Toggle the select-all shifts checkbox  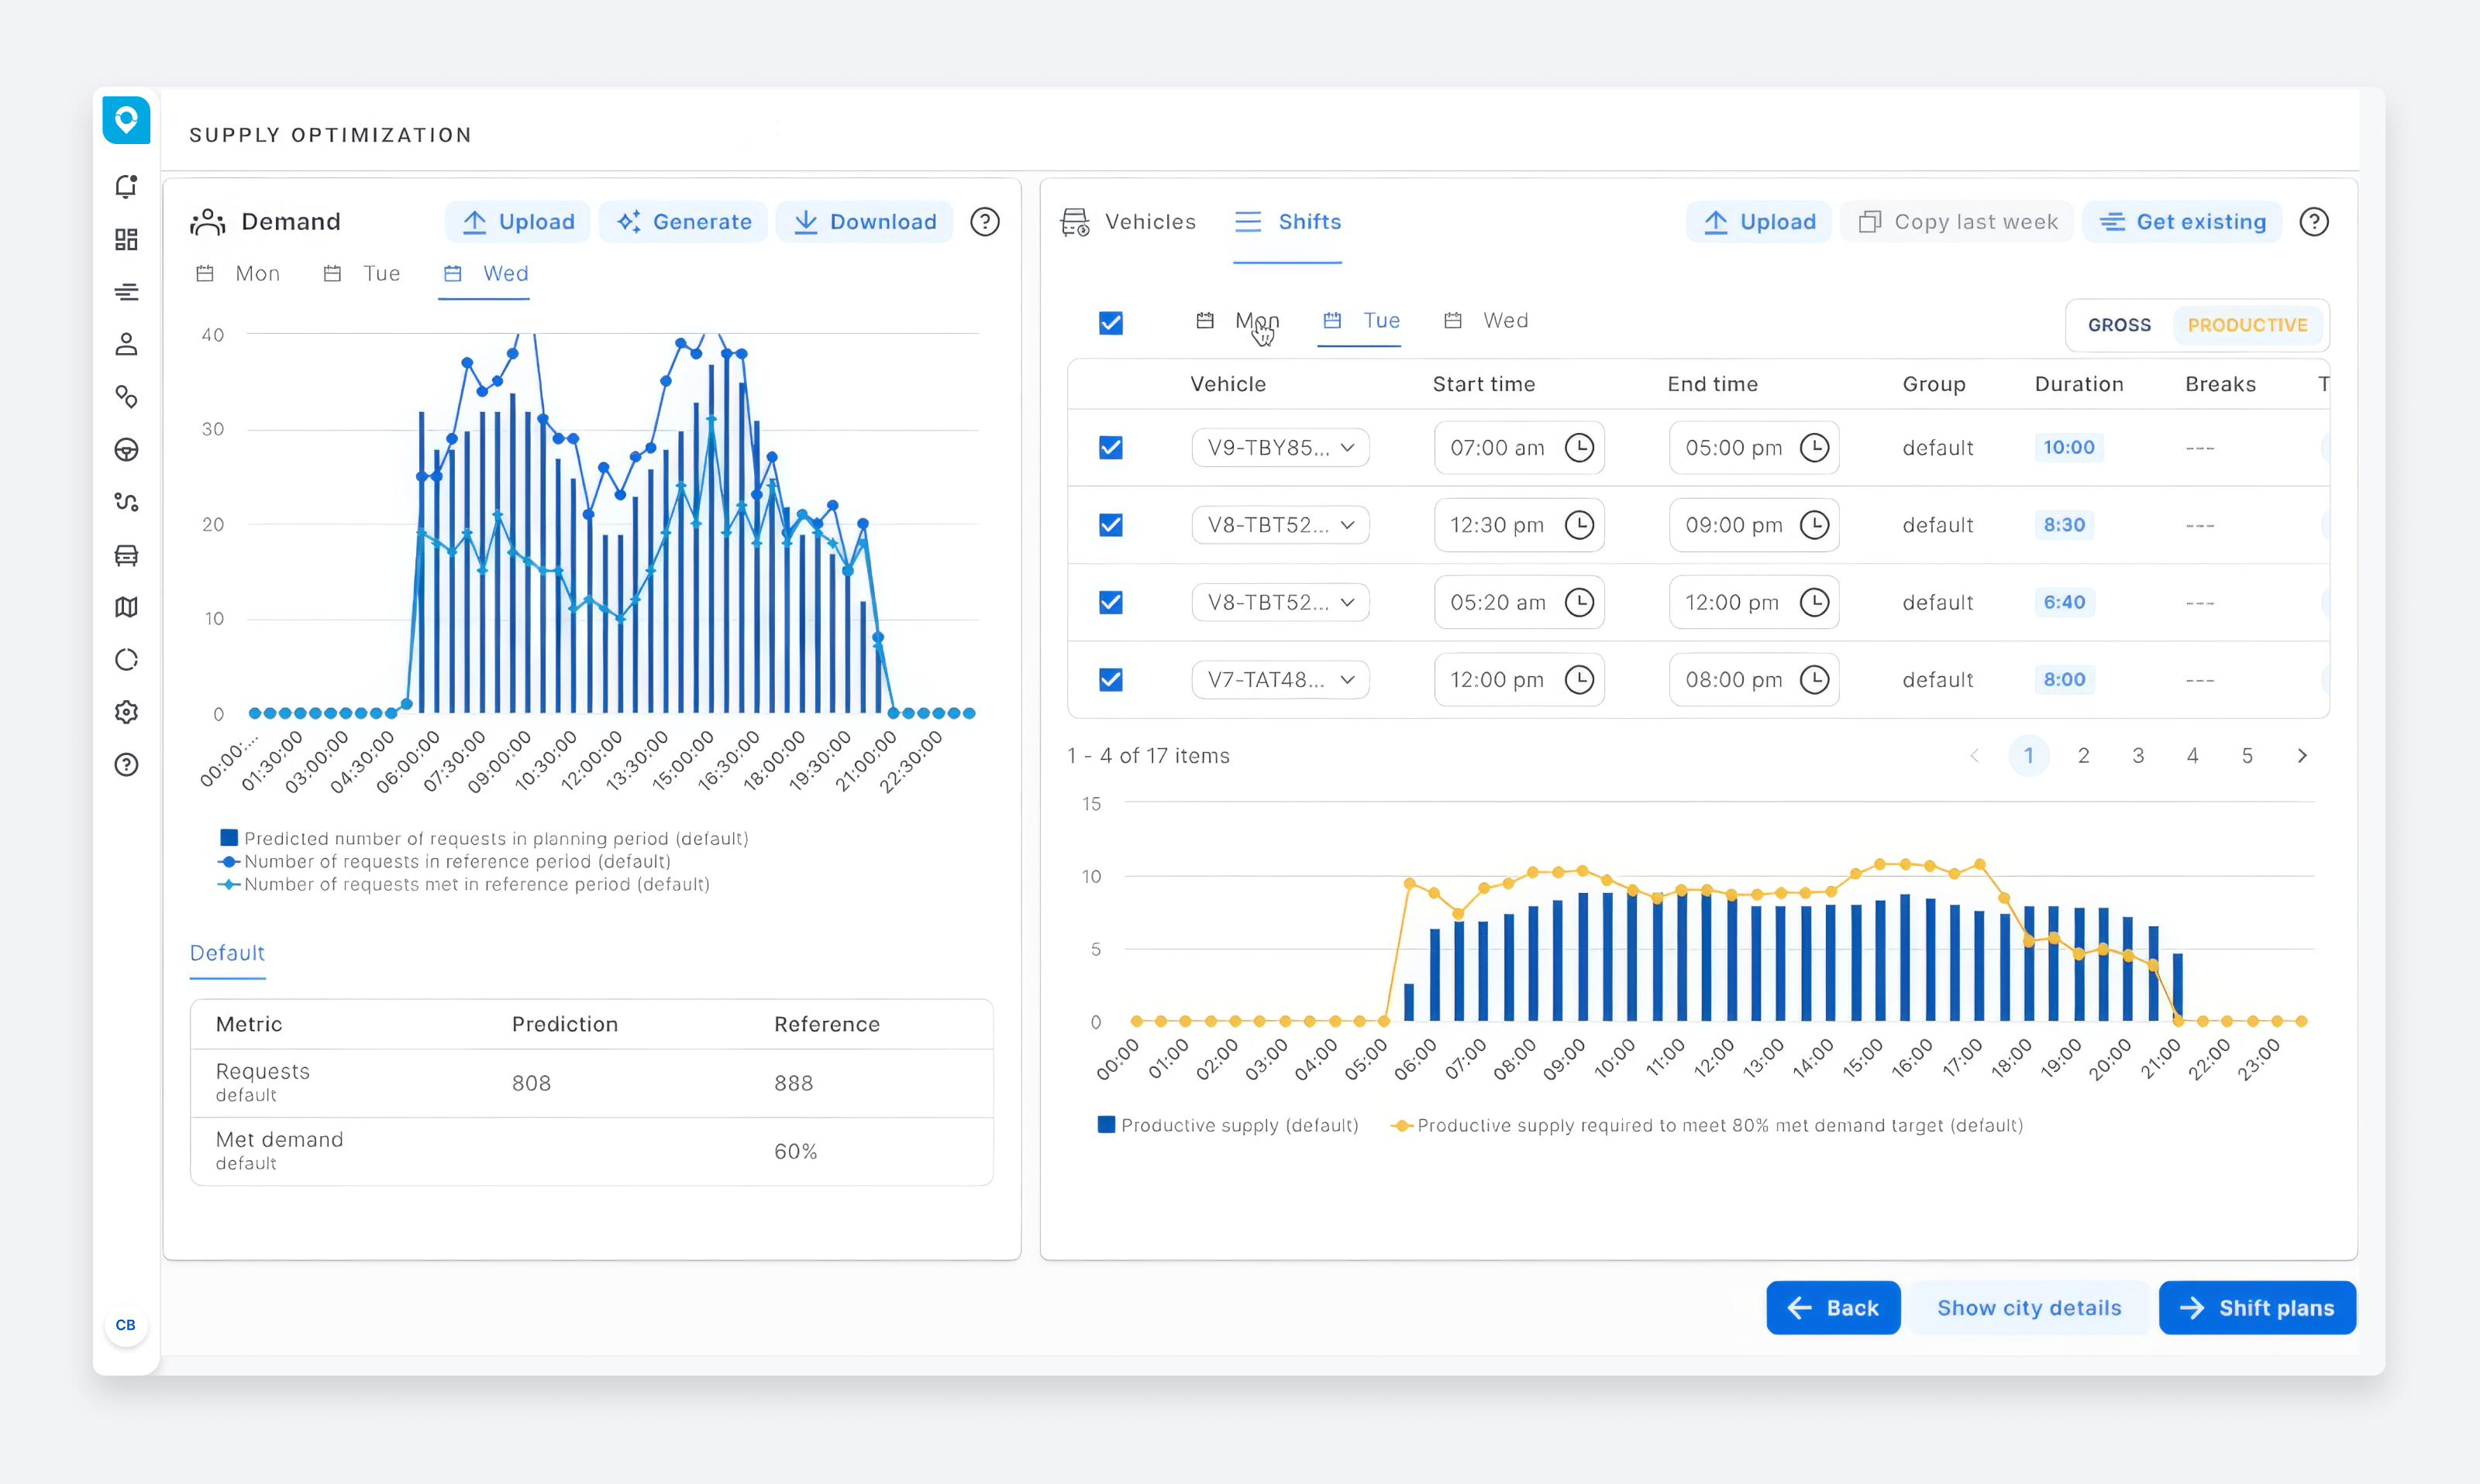point(1111,323)
